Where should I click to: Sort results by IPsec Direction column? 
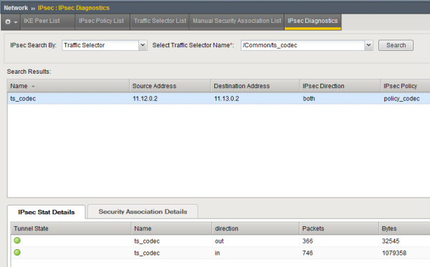pos(340,86)
